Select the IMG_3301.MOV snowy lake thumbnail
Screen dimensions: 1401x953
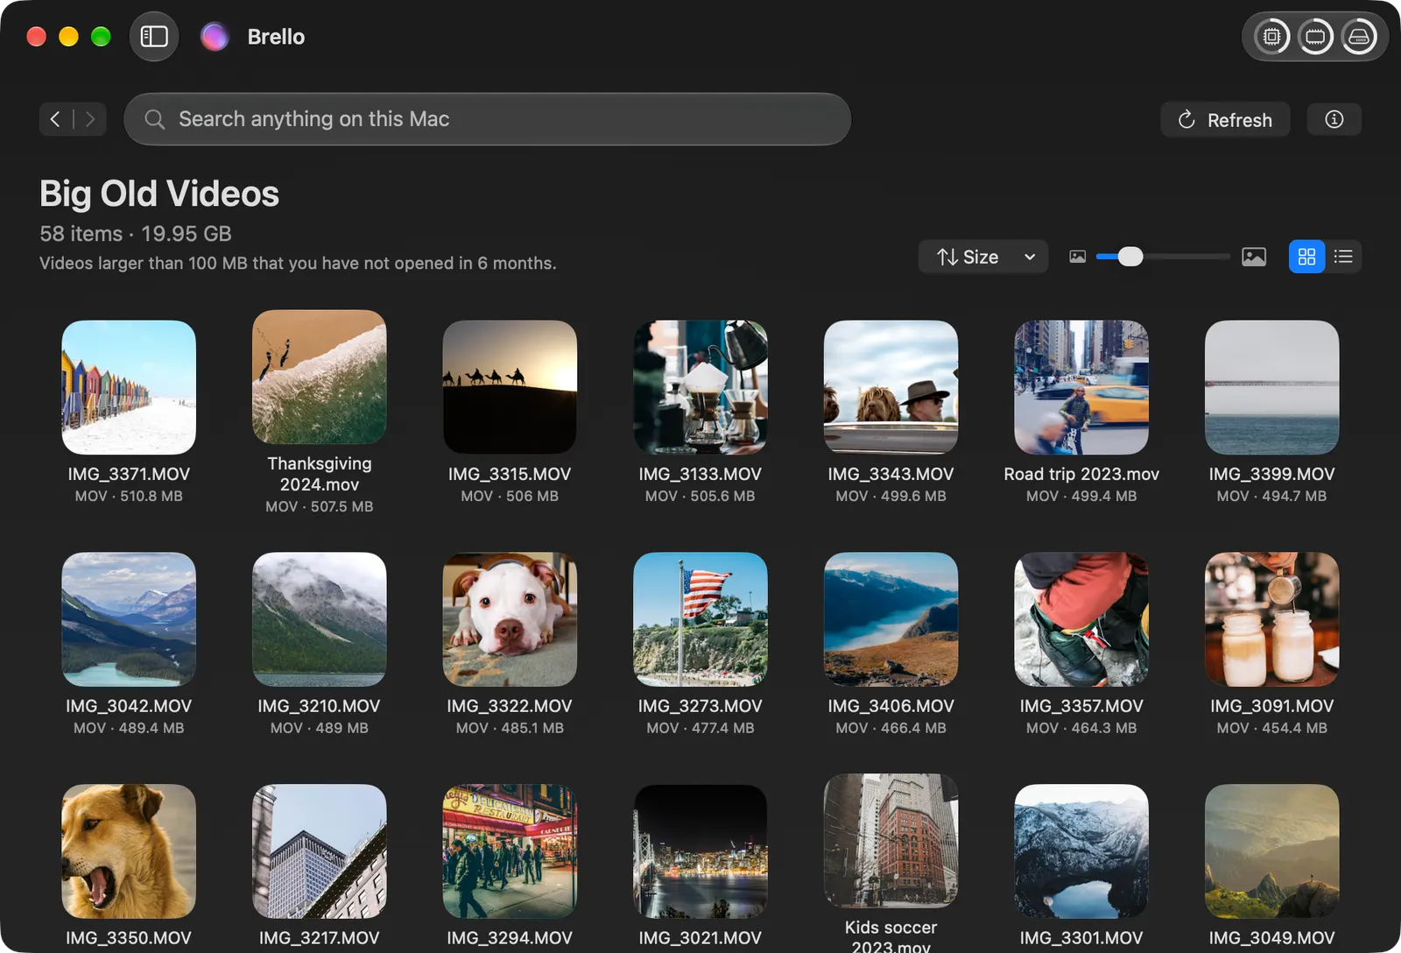(x=1081, y=851)
